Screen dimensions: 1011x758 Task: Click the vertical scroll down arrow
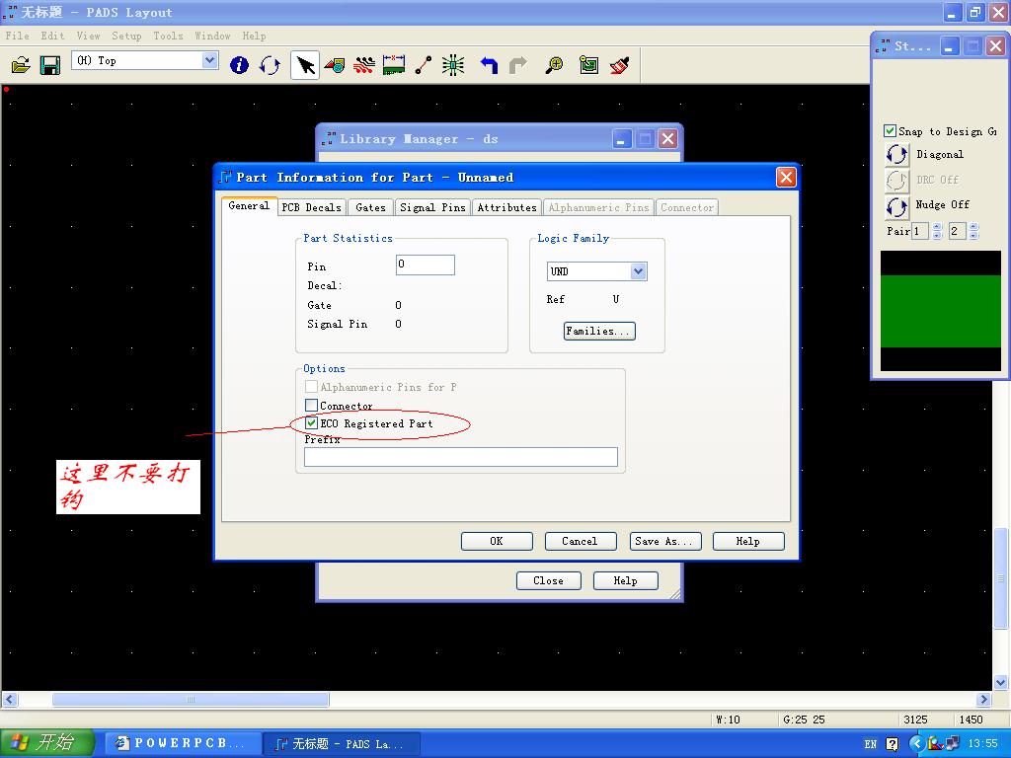[x=1001, y=682]
